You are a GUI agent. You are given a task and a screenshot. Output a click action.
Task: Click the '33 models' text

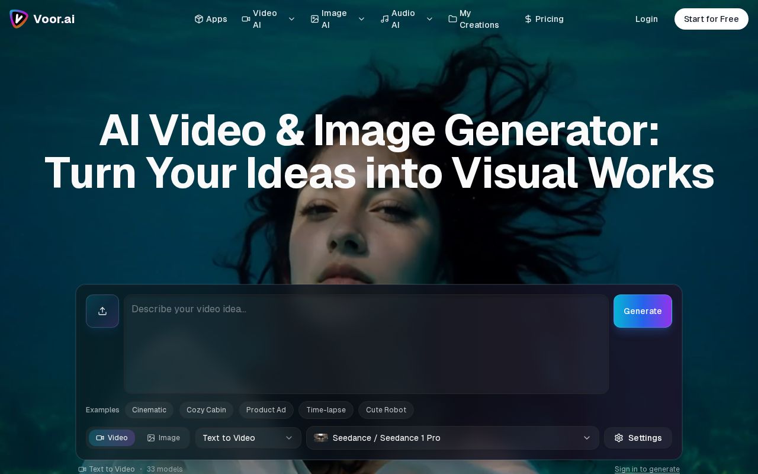[x=165, y=469]
